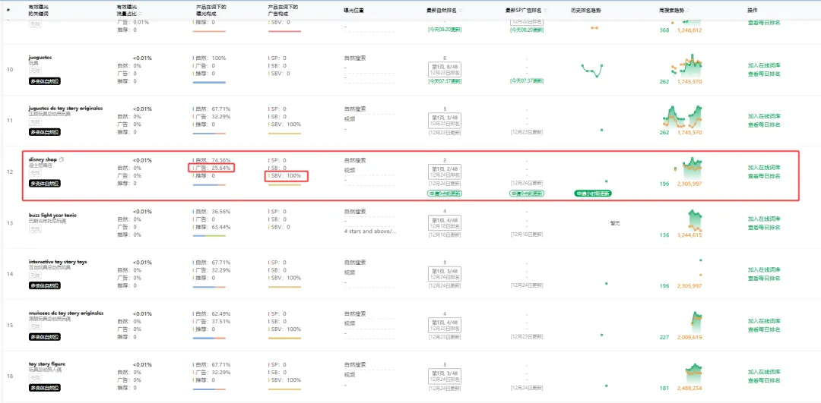Sort by the 最新自然排名 column sort icon
821x403 pixels.
tap(461, 11)
